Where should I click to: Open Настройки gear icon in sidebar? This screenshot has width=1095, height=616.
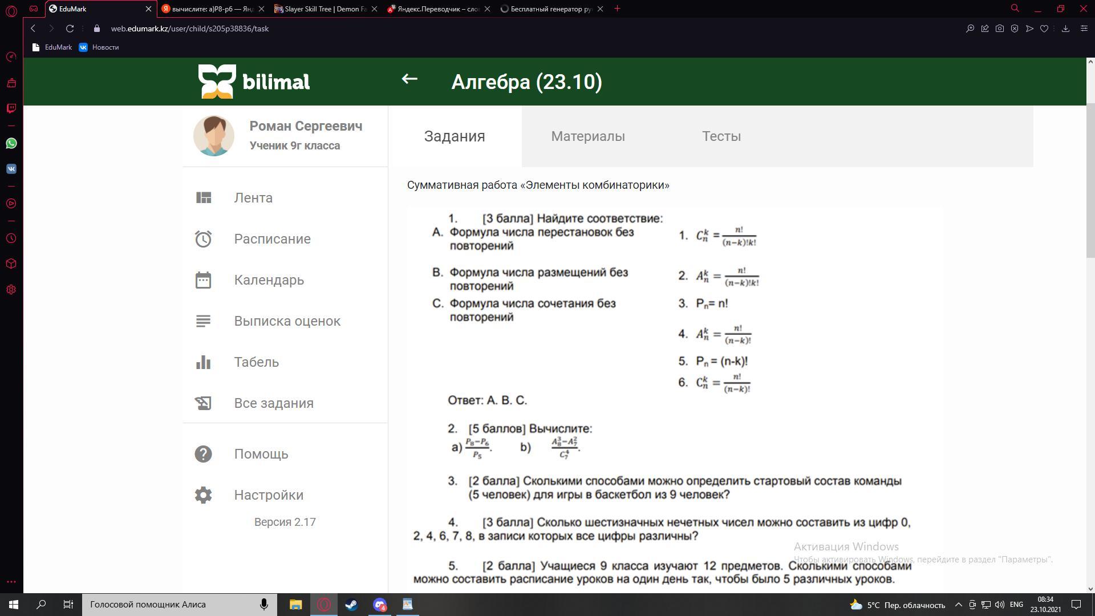tap(204, 495)
